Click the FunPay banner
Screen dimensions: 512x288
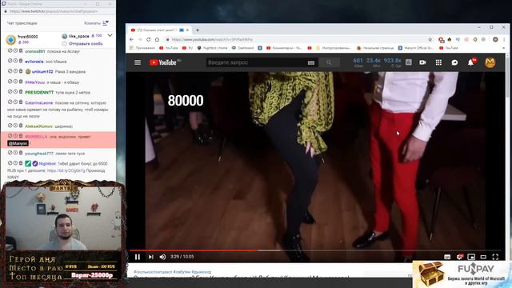point(462,274)
